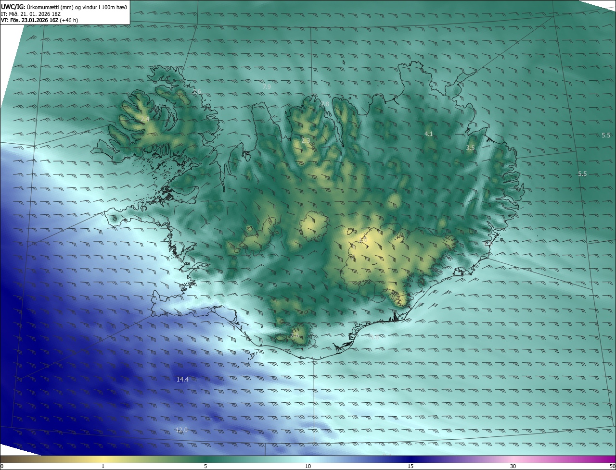
Task: Click the colorbar tick label 1
Action: [x=103, y=466]
